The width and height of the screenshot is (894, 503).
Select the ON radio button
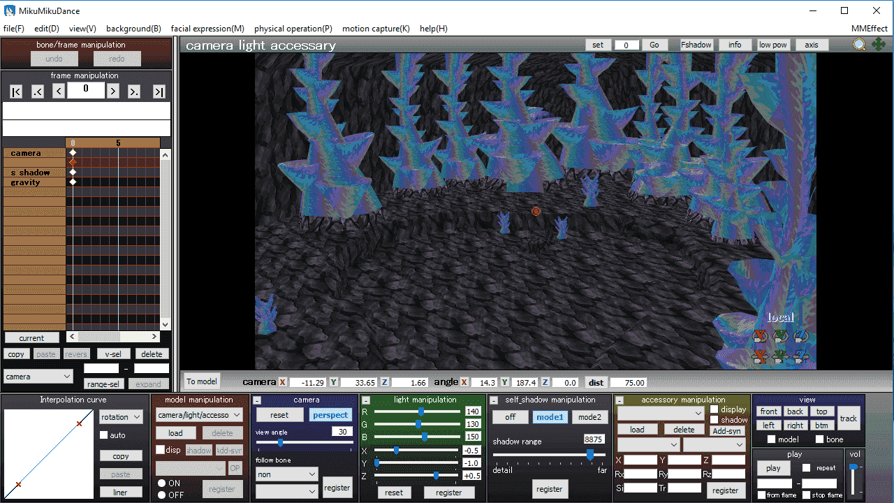[x=161, y=483]
